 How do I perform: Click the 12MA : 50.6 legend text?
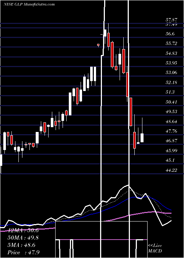pyautogui.click(x=23, y=230)
